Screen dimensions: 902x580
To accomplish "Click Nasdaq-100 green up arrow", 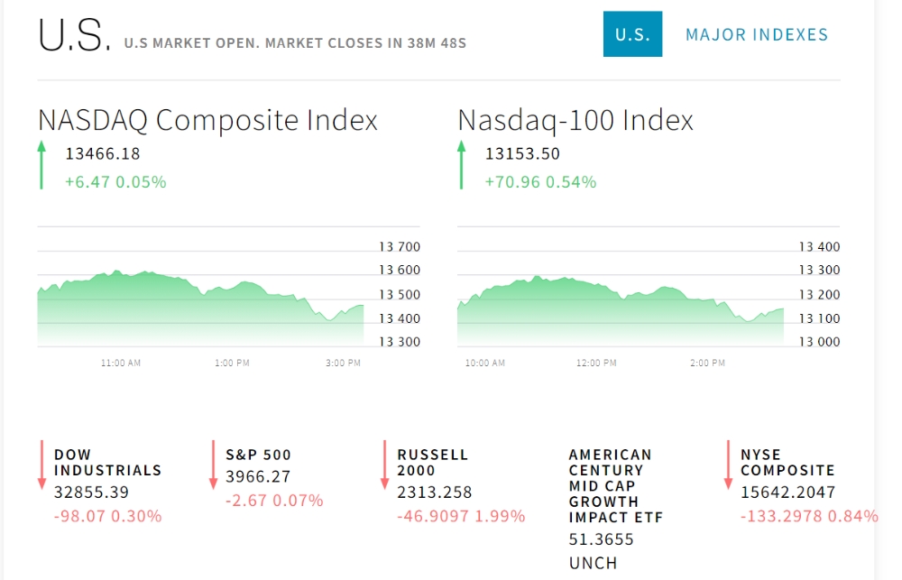I will click(x=462, y=165).
